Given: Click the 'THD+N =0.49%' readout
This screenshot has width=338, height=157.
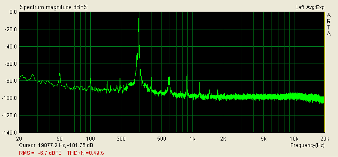Looking at the screenshot, I should (85, 153).
